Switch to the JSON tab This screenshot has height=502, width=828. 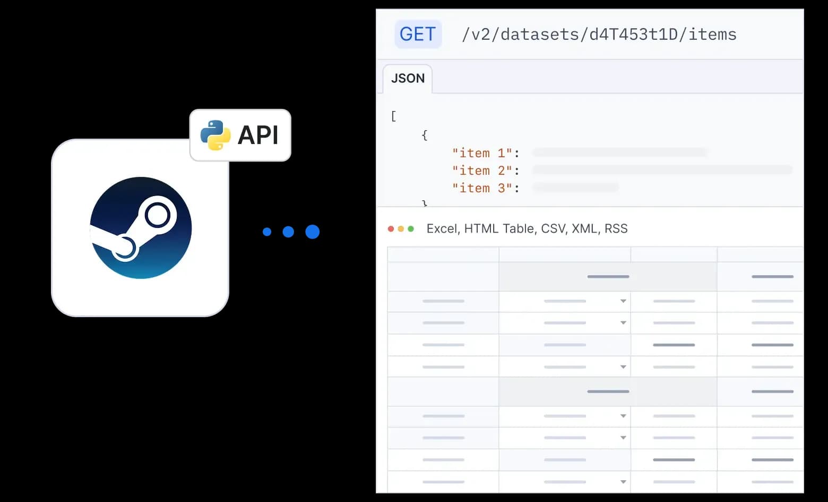pos(408,79)
